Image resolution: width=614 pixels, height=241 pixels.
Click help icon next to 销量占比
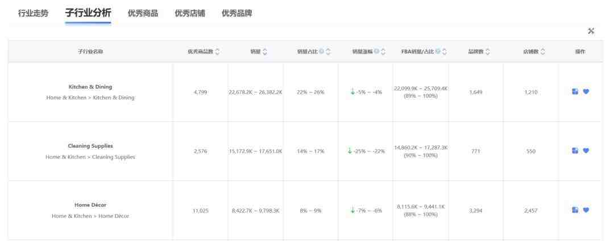[321, 51]
